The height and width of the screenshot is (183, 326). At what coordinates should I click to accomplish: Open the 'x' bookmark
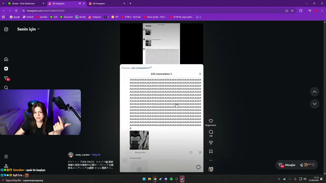point(106,17)
